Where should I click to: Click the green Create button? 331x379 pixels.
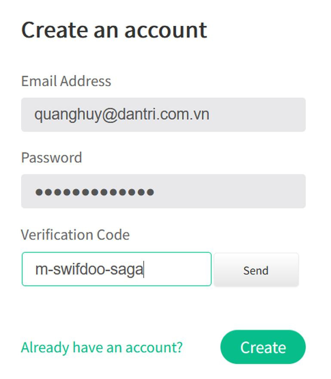click(263, 347)
